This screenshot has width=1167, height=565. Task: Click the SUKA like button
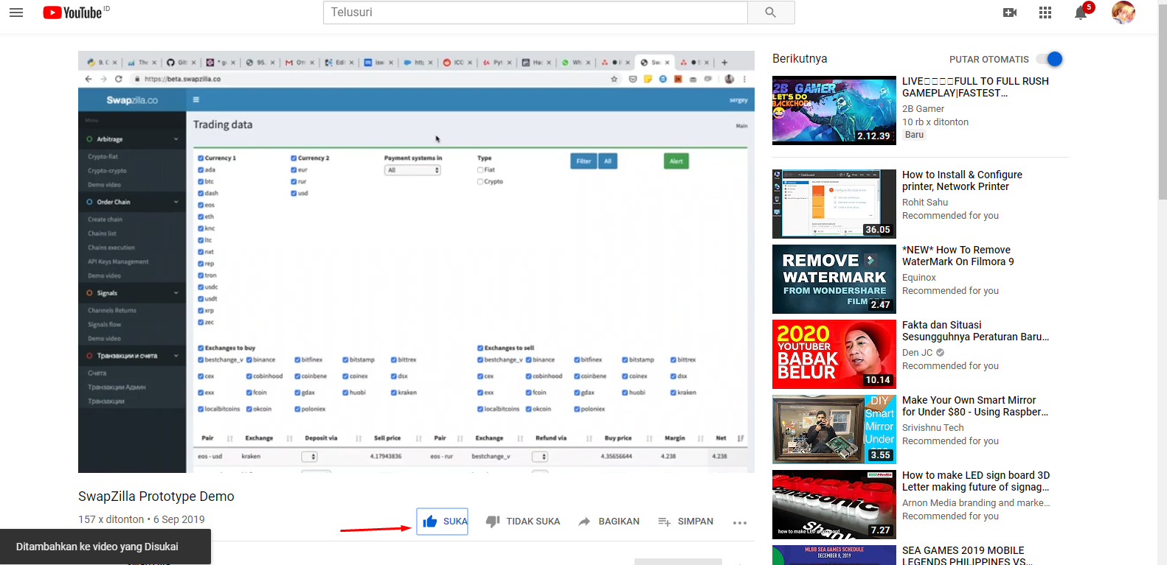coord(443,522)
